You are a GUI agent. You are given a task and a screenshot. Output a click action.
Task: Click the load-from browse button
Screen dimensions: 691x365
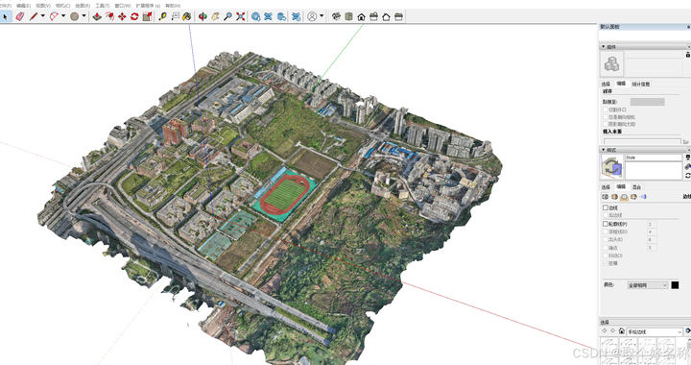click(685, 141)
